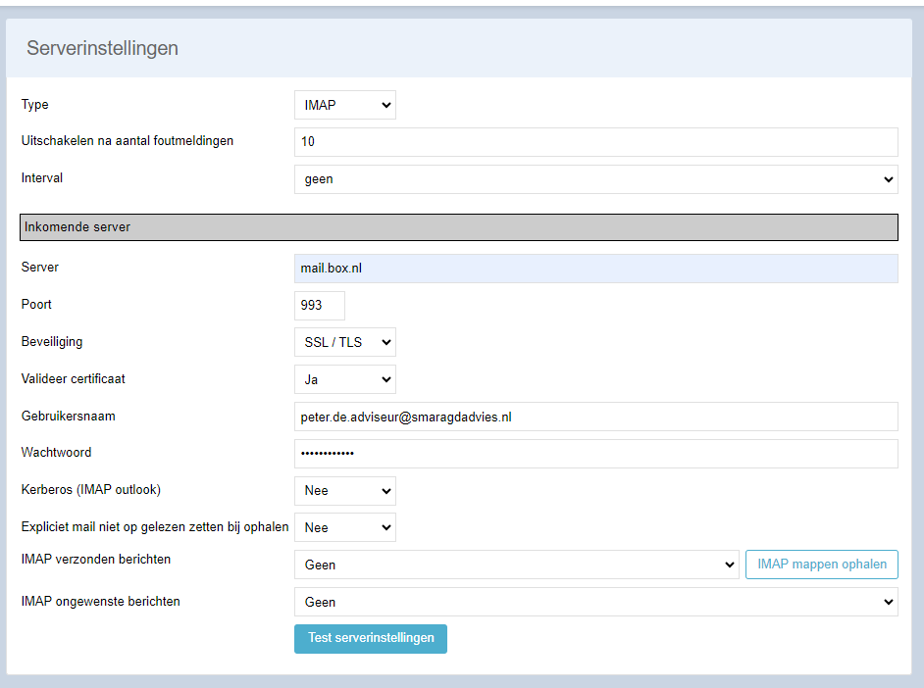Click the Poort label
924x688 pixels.
click(x=36, y=304)
